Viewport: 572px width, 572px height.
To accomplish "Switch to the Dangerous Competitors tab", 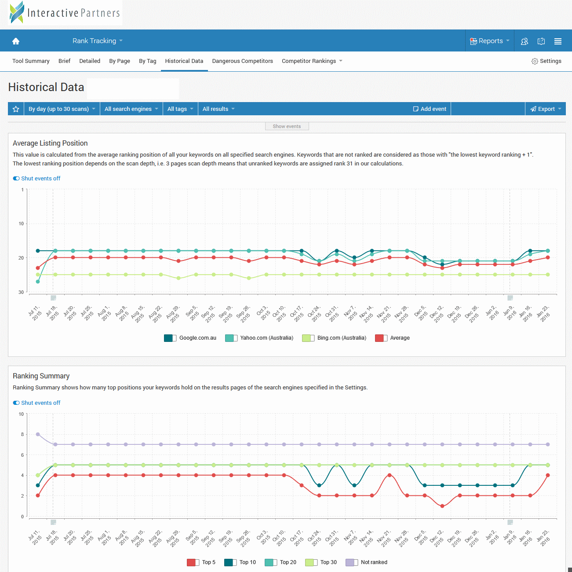I will click(x=242, y=61).
